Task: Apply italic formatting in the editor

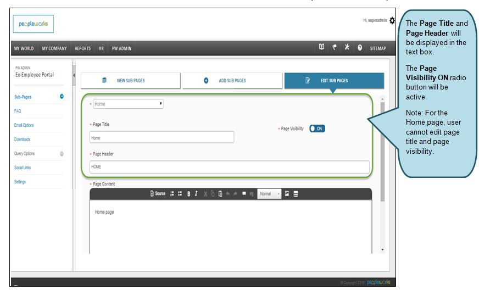Action: [x=196, y=194]
